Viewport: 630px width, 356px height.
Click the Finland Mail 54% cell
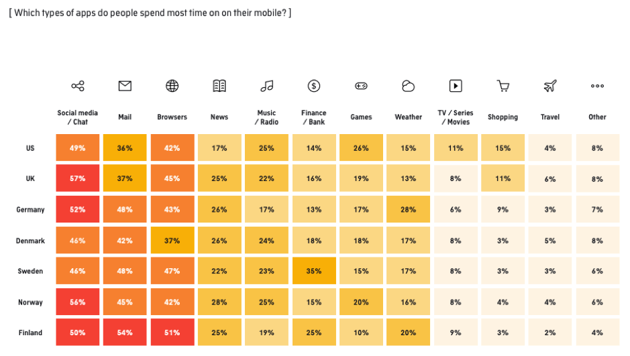click(125, 333)
